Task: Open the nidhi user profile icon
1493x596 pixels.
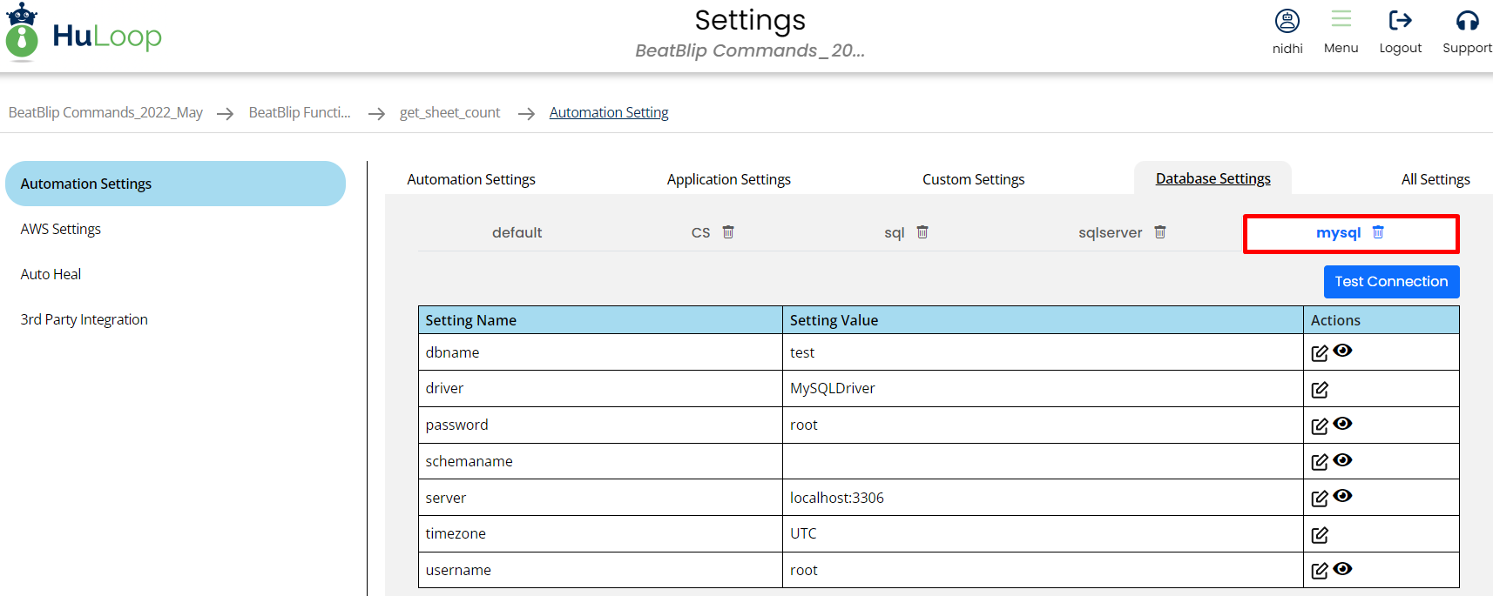Action: (1287, 21)
